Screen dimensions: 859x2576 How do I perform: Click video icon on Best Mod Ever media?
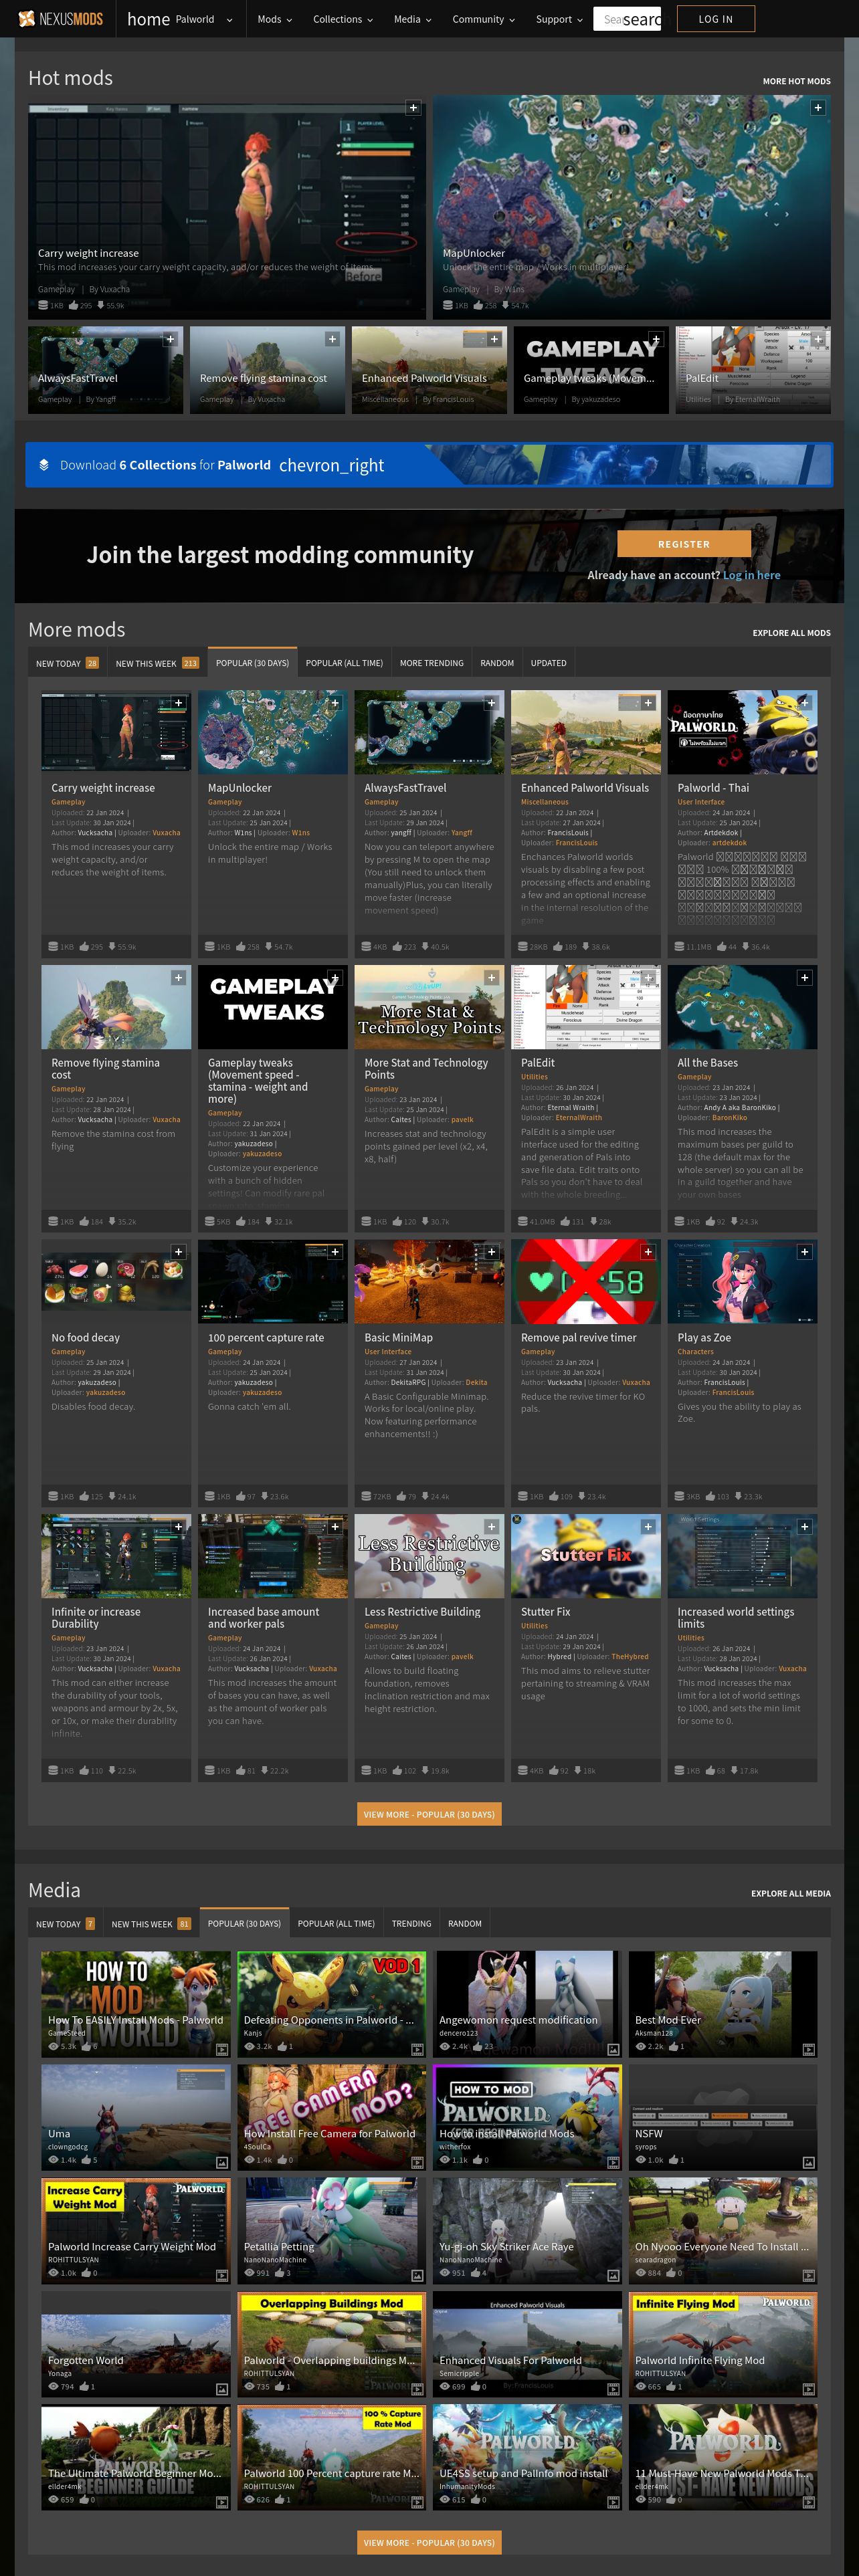click(x=808, y=2050)
